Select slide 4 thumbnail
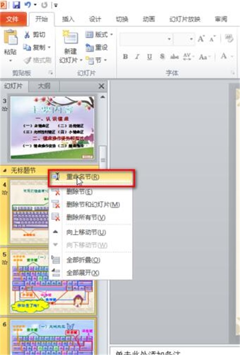 coord(29,212)
